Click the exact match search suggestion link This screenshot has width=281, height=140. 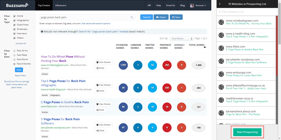point(103,31)
